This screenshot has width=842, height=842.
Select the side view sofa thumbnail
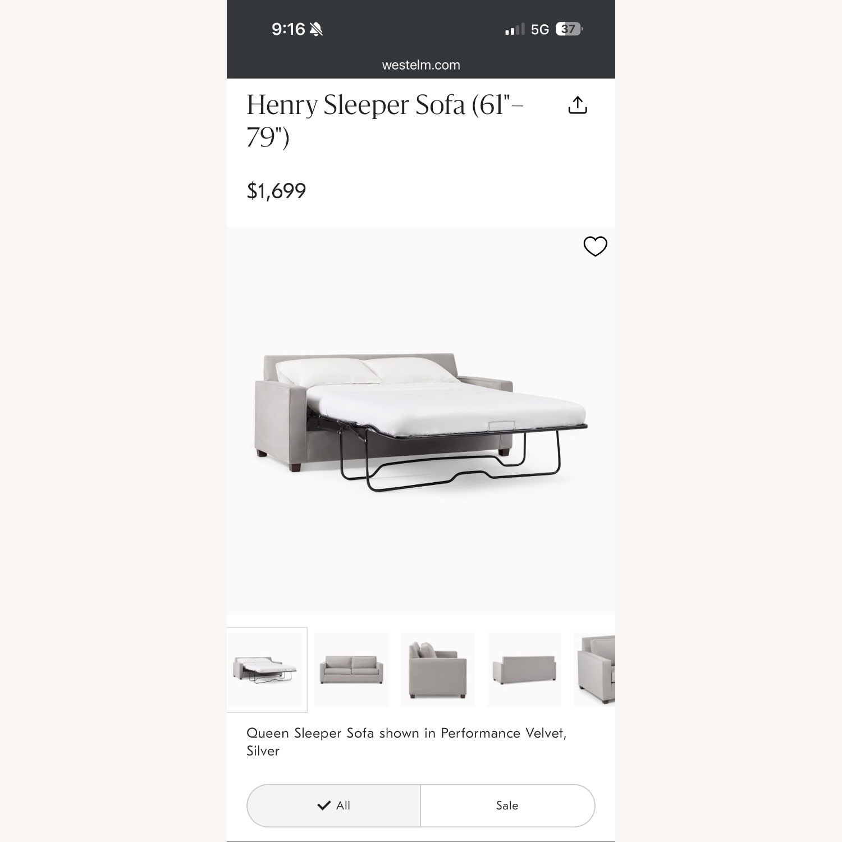click(438, 670)
